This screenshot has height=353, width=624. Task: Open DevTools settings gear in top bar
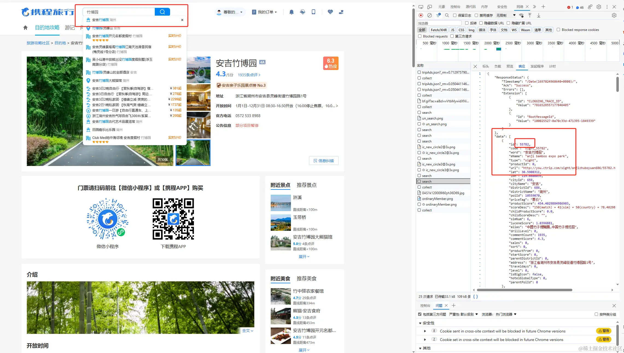[x=599, y=7]
